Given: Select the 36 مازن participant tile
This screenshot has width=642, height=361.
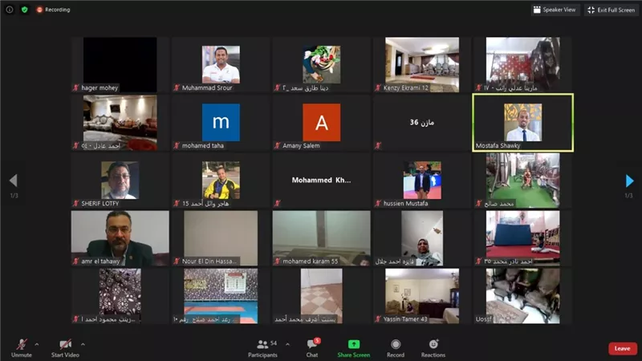Looking at the screenshot, I should coord(422,123).
